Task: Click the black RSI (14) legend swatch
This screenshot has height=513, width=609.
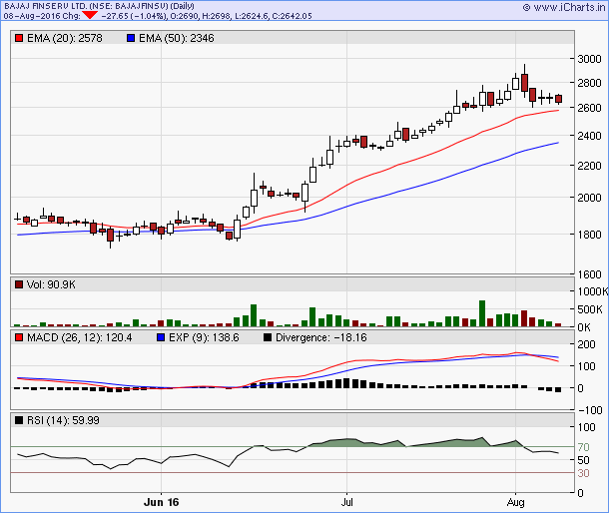Action: click(19, 420)
